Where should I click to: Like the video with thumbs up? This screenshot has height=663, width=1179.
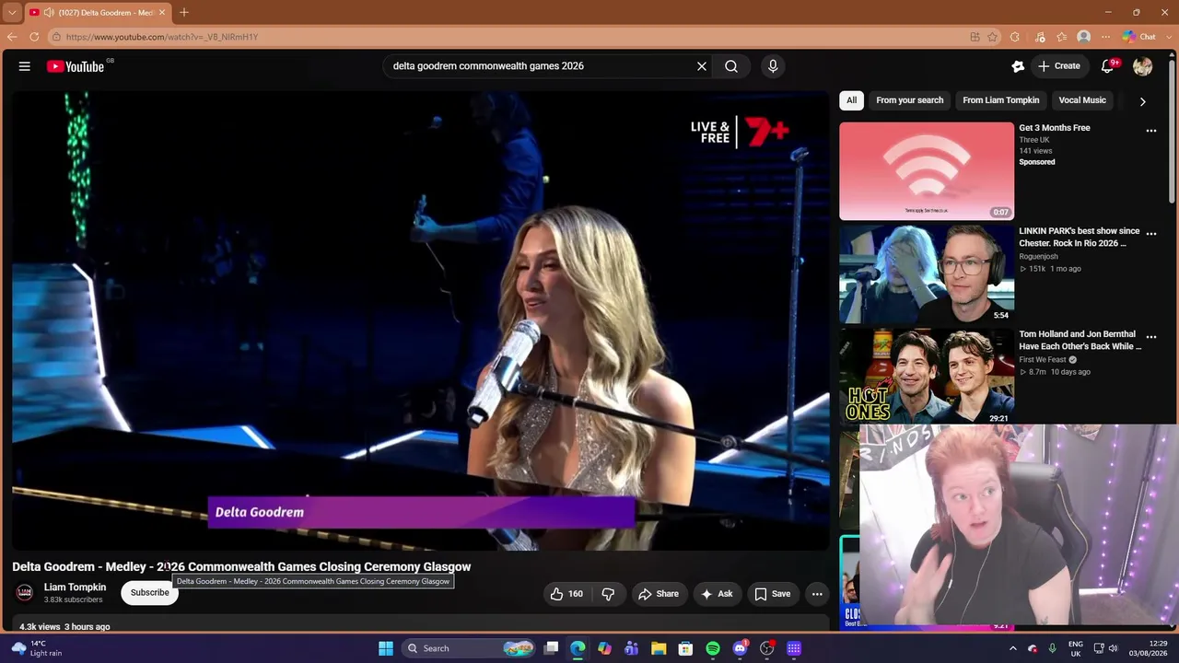(566, 594)
